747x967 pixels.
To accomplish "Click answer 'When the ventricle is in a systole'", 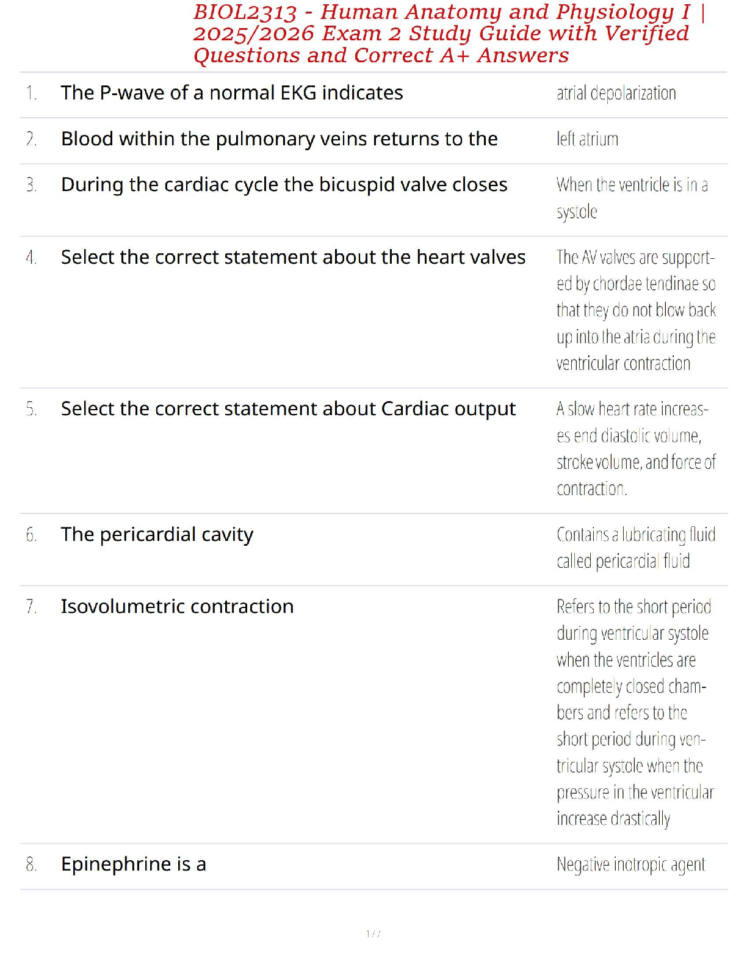I will tap(632, 198).
